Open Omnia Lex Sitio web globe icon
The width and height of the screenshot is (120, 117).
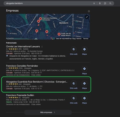pos(74,49)
